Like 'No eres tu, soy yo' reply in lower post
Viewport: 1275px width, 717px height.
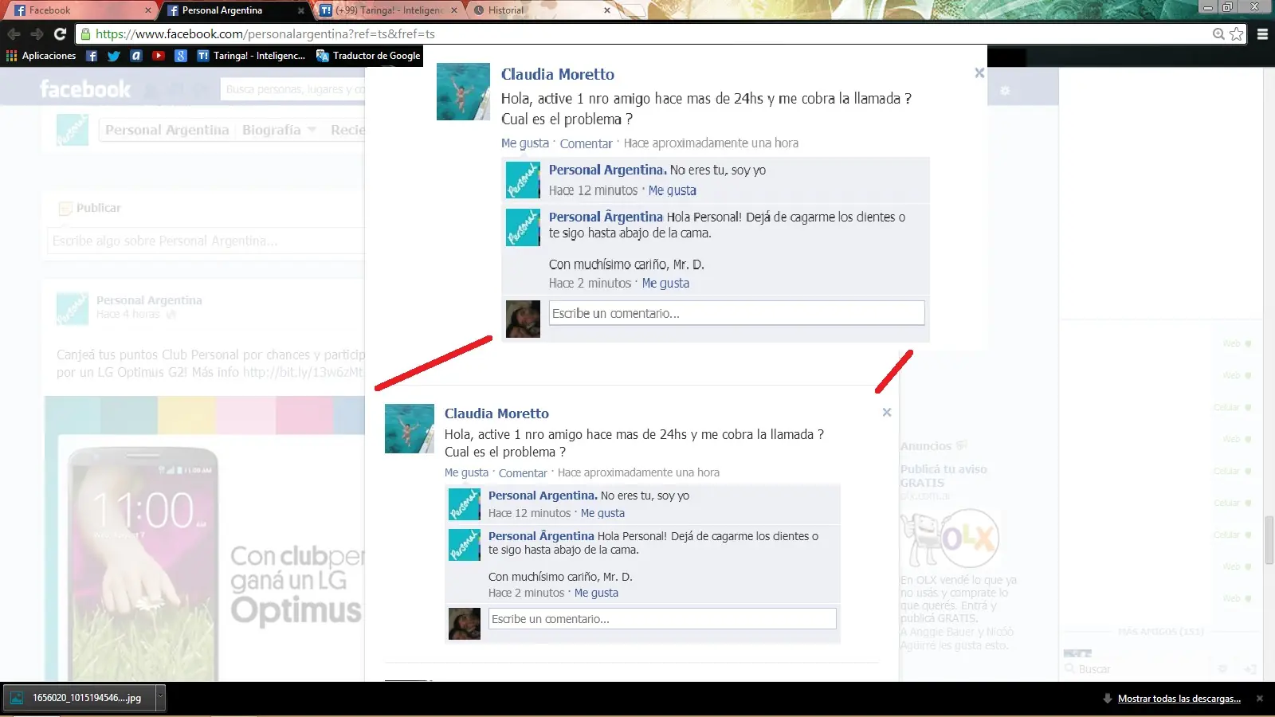pyautogui.click(x=602, y=513)
